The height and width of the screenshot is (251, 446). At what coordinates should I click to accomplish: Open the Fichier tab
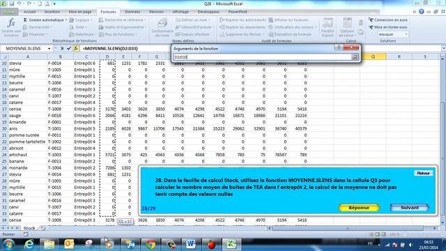coord(9,12)
